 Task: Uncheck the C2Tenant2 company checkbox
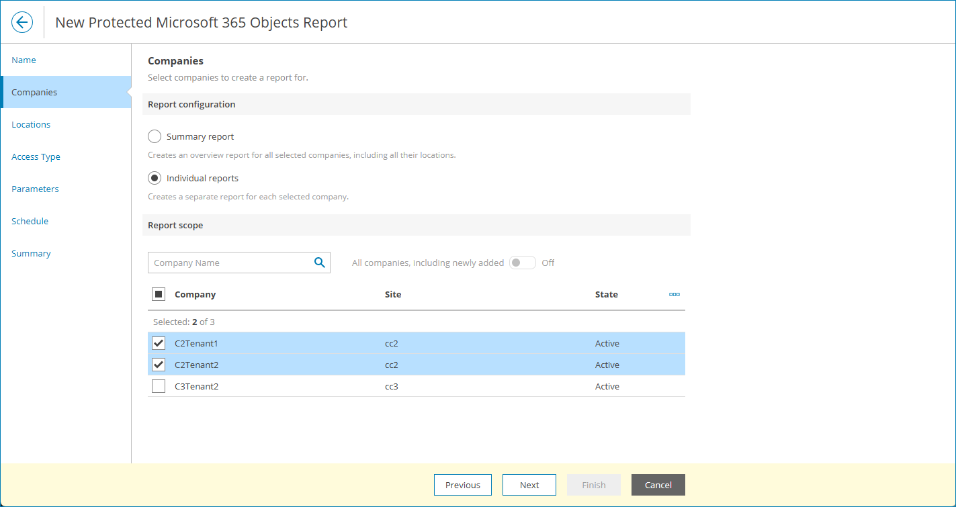[x=159, y=365]
